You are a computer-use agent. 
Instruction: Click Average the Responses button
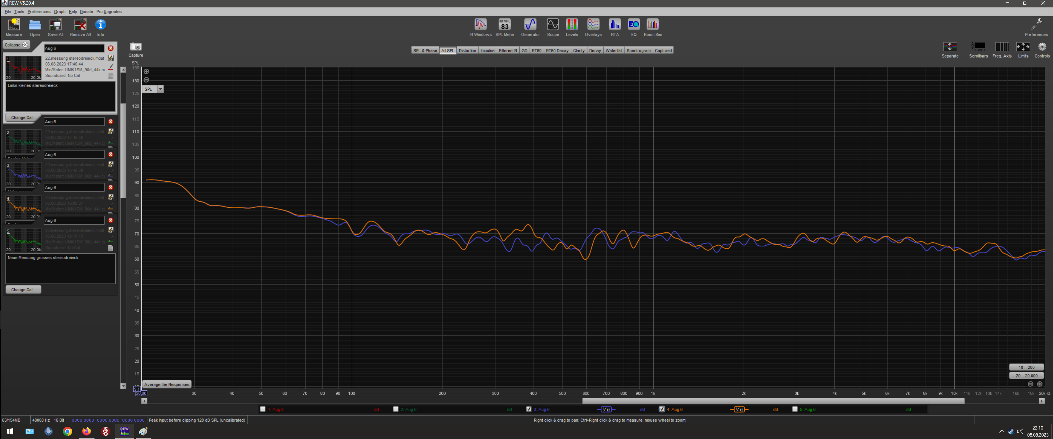click(167, 384)
